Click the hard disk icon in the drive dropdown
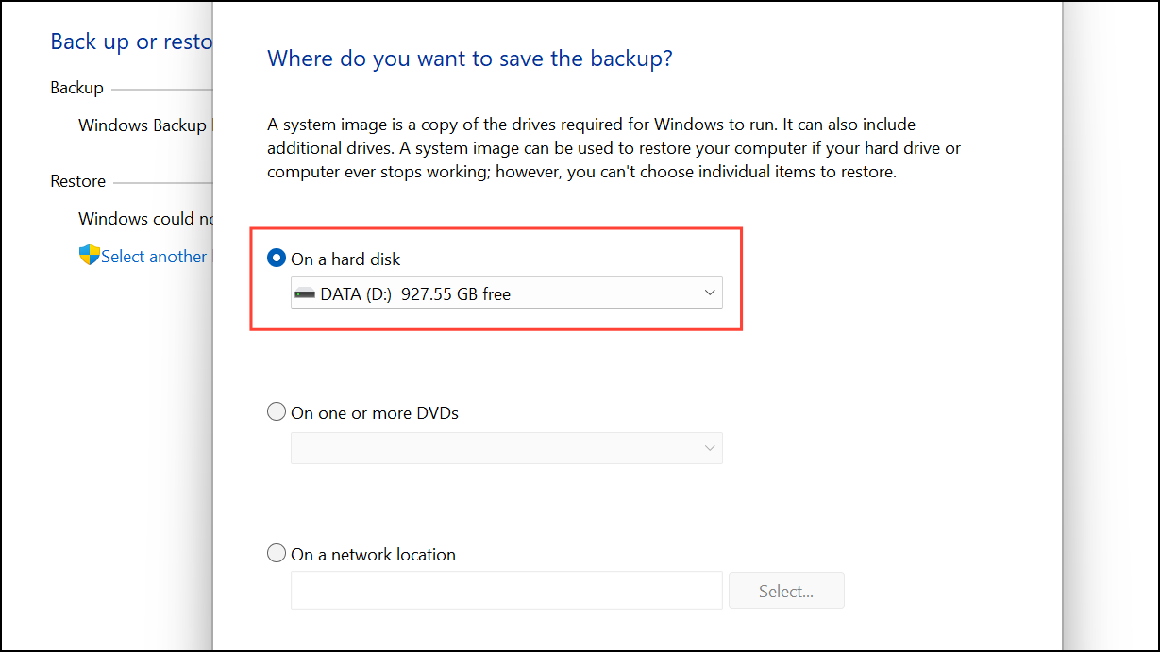Image resolution: width=1160 pixels, height=652 pixels. pos(304,293)
